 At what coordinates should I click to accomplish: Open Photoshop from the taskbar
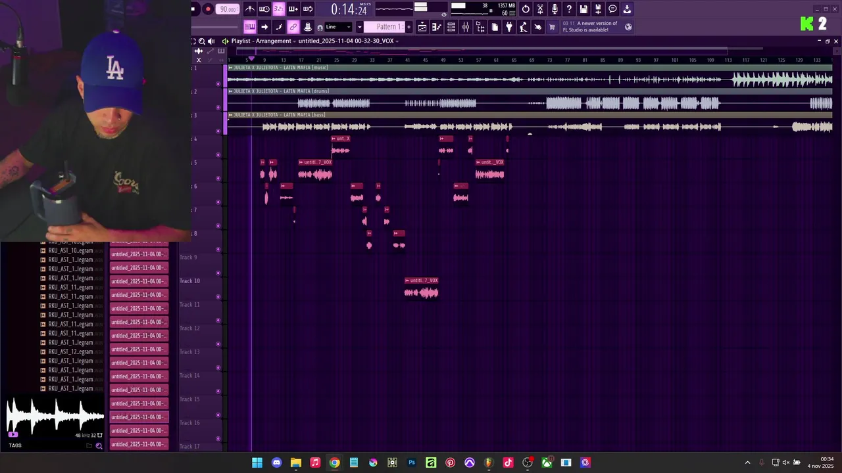[412, 462]
